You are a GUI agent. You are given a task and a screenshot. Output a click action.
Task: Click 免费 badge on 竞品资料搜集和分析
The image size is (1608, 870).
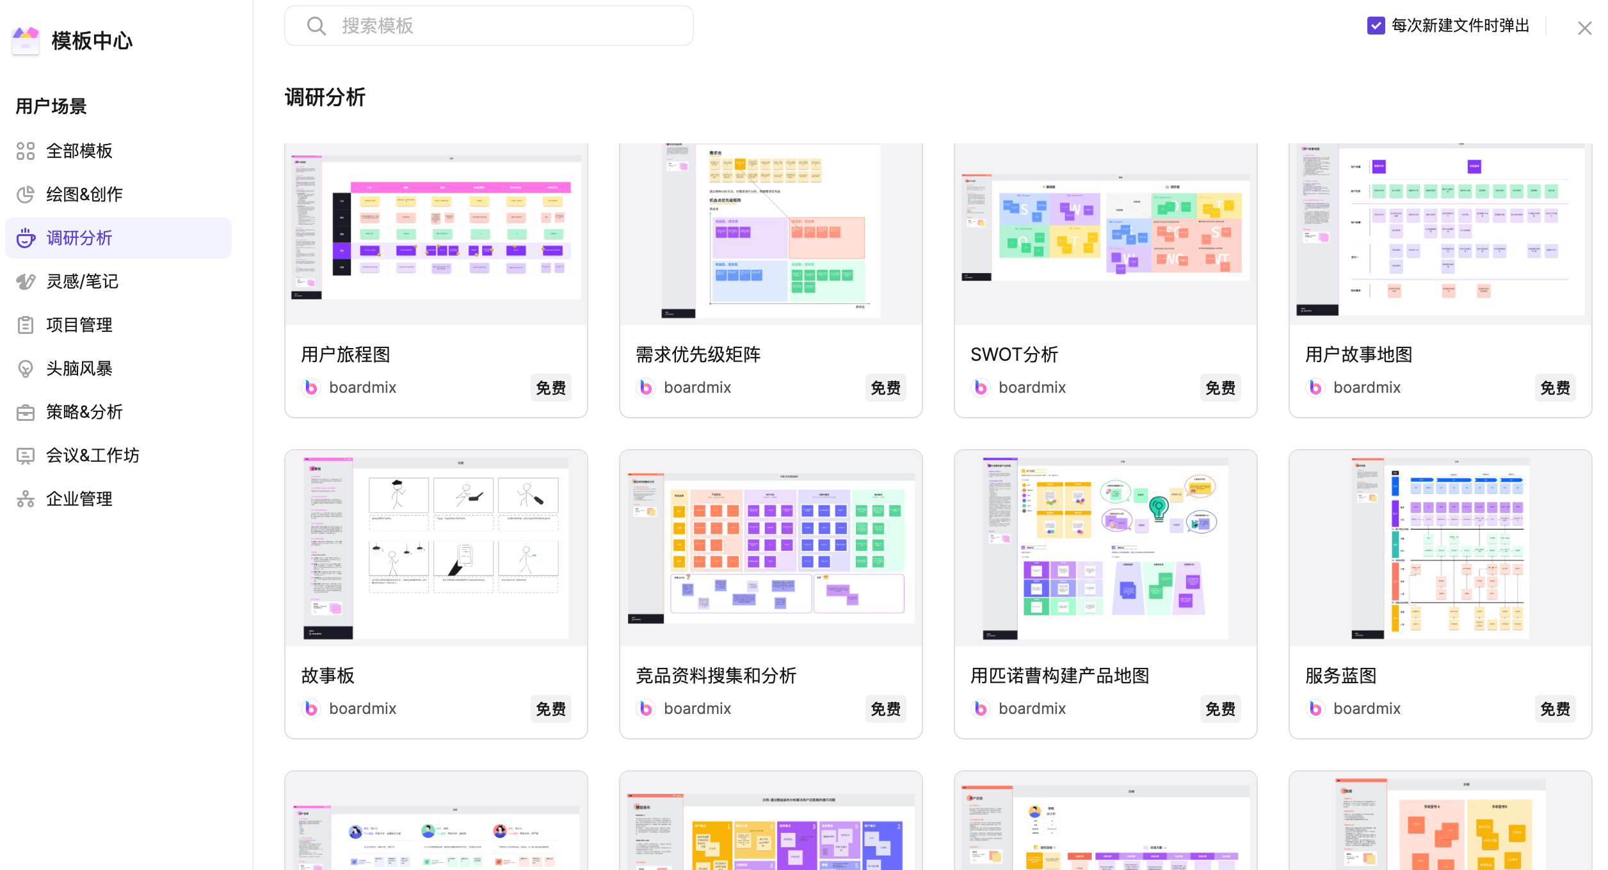click(x=885, y=709)
